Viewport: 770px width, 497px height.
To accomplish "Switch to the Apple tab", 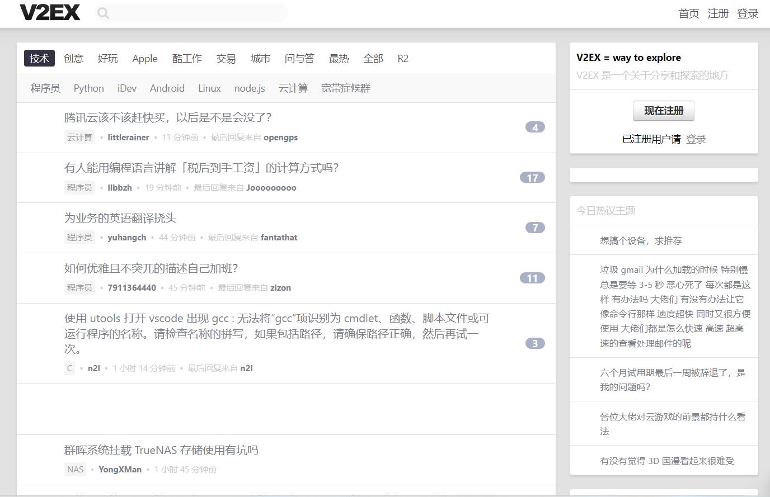I will click(x=144, y=59).
